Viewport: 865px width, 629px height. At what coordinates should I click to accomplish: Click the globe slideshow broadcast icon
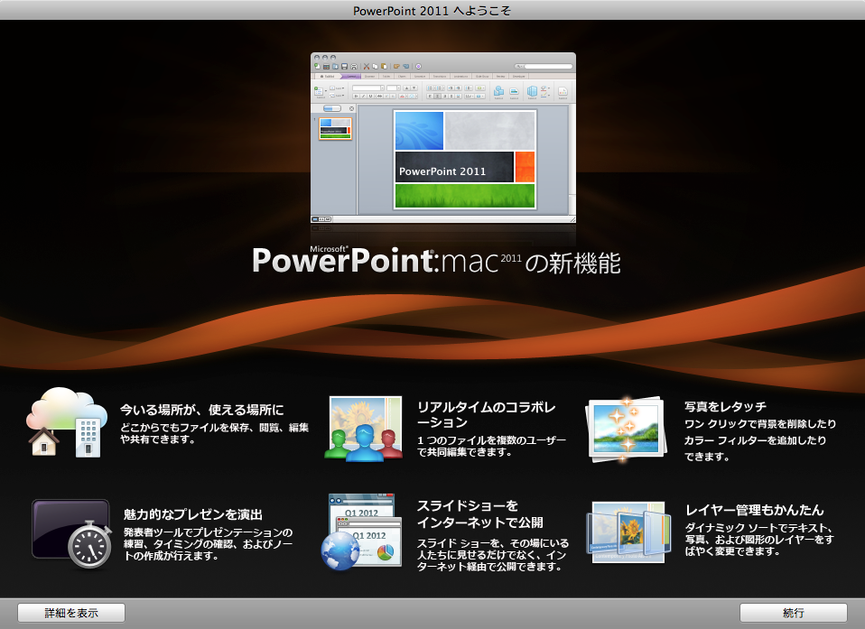[x=362, y=532]
